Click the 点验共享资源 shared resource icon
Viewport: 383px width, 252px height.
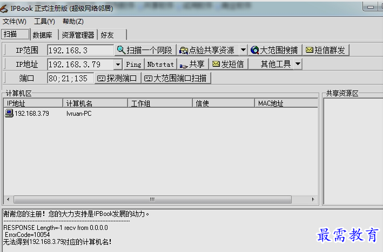(184, 51)
